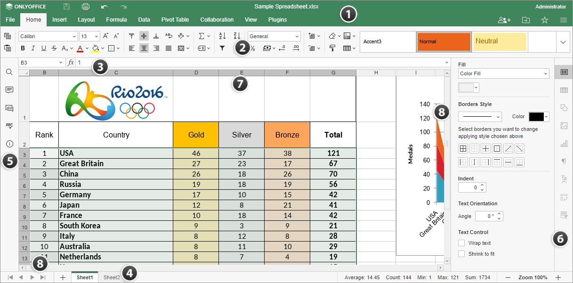Justify the cell text
This screenshot has height=283, width=573.
(x=168, y=48)
